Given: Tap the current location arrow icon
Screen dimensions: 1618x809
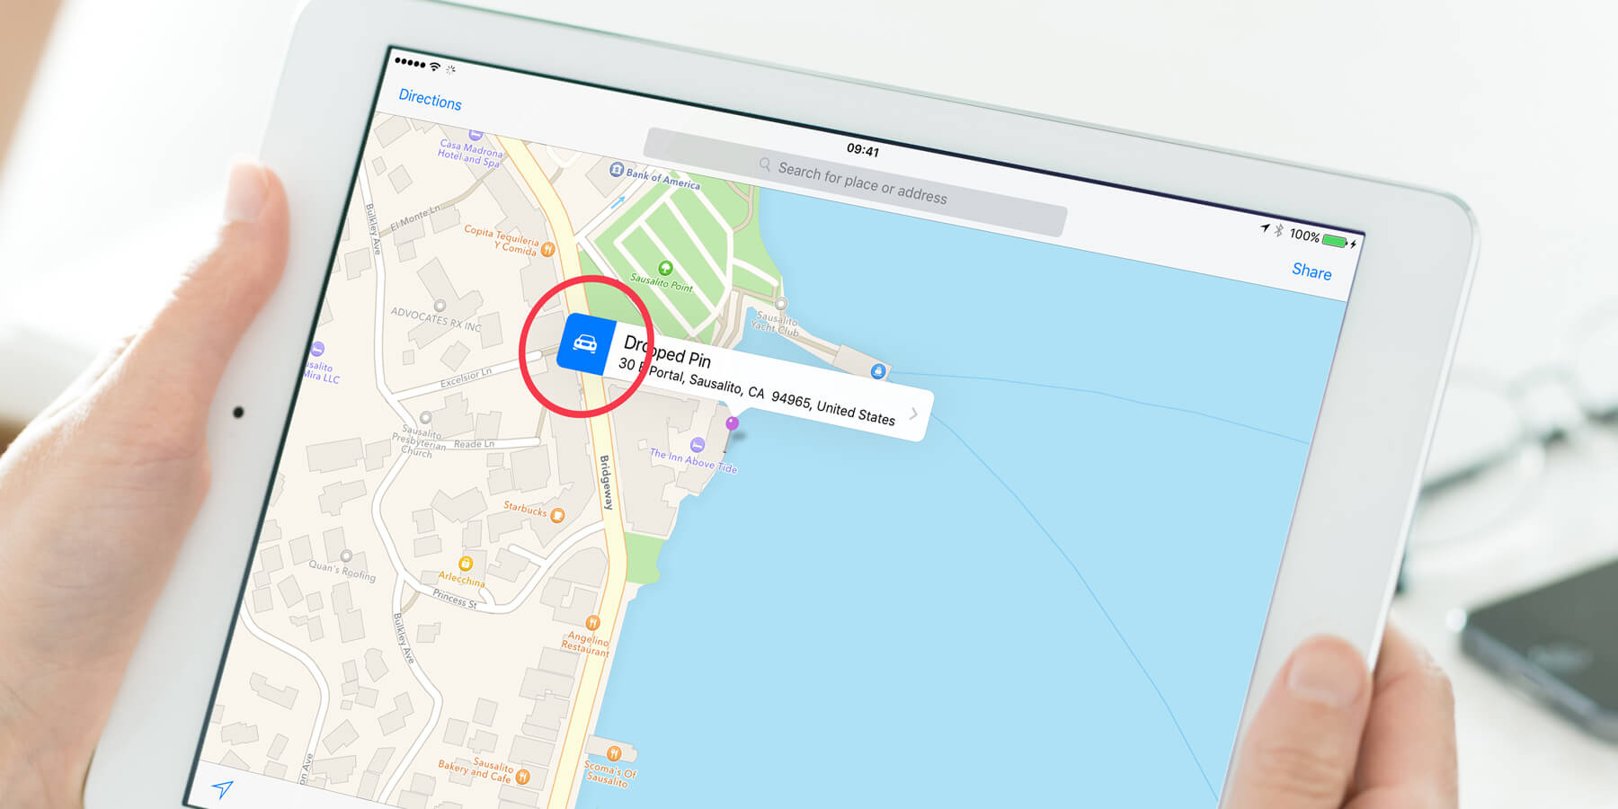Looking at the screenshot, I should (x=222, y=788).
